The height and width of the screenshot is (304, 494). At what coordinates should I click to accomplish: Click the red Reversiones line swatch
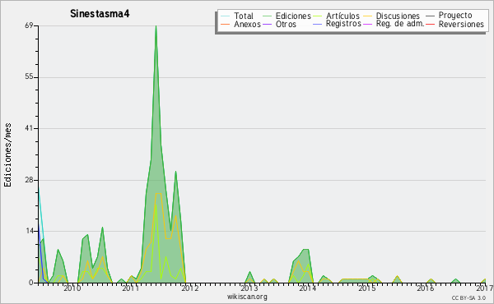(430, 24)
